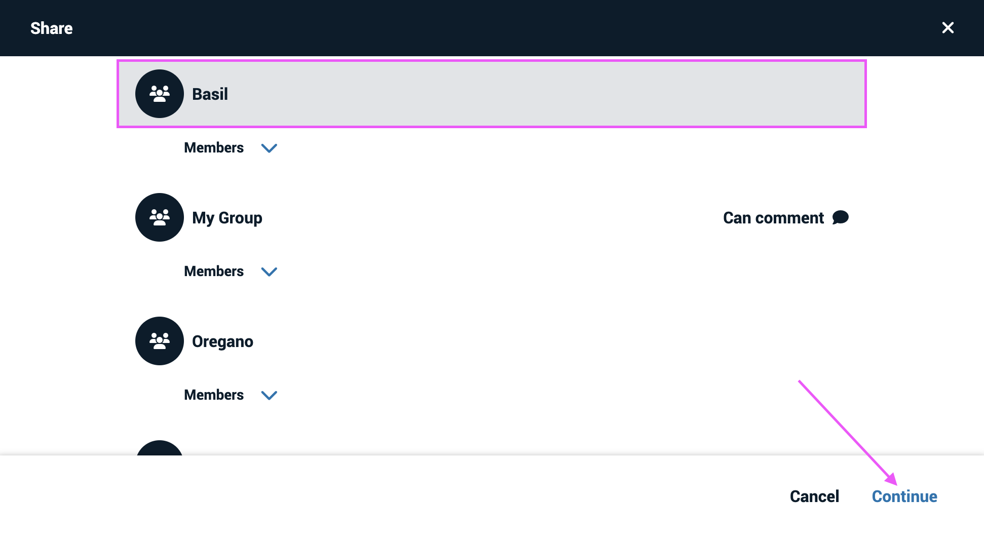Click the Oregano group avatar icon
This screenshot has width=984, height=536.
pos(160,341)
